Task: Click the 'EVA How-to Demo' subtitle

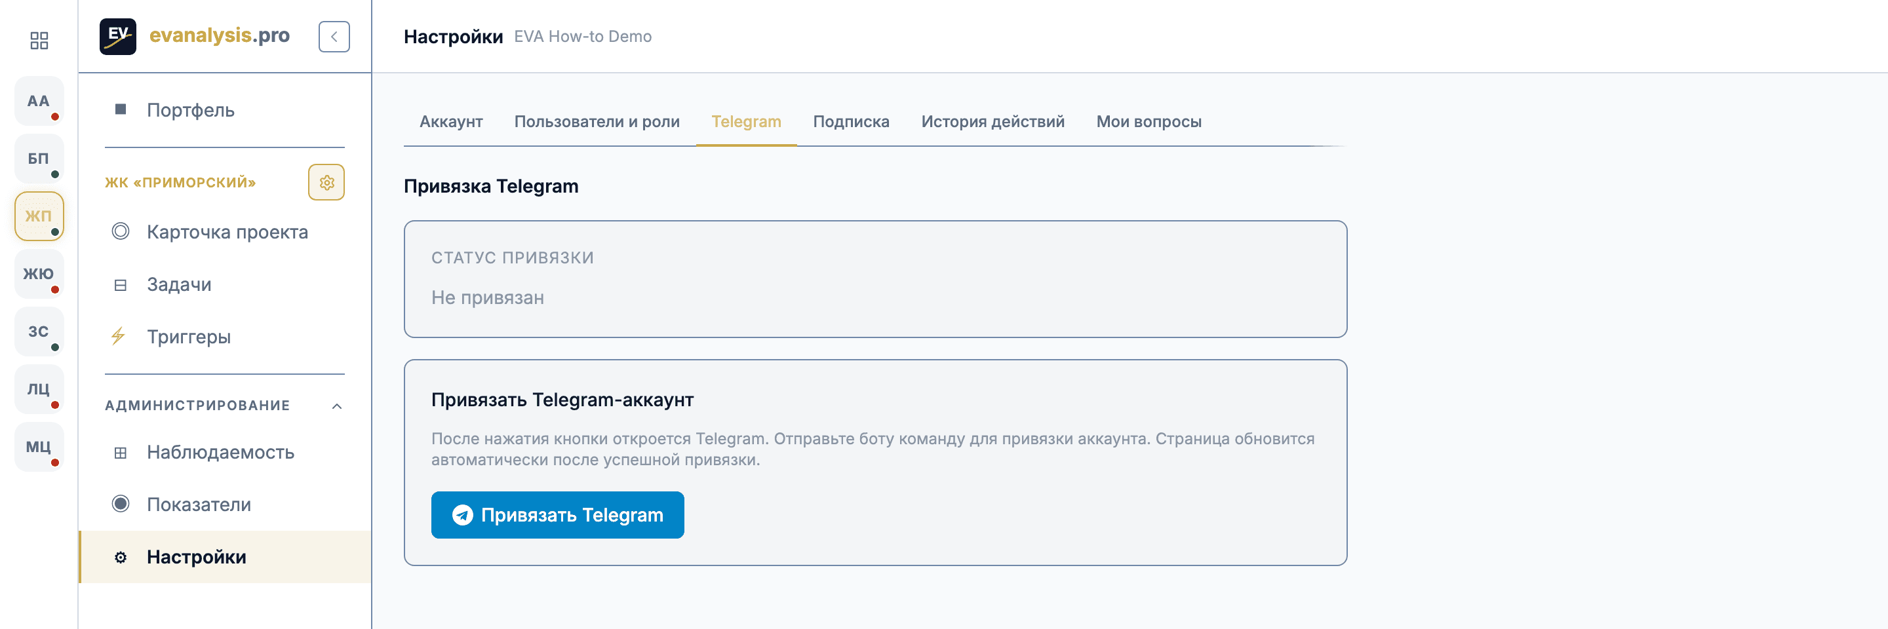Action: [x=583, y=37]
